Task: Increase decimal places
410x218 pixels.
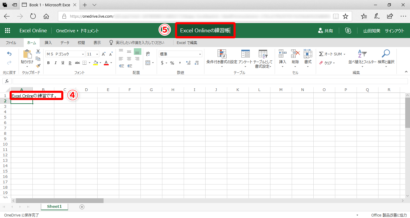Action: (188, 63)
